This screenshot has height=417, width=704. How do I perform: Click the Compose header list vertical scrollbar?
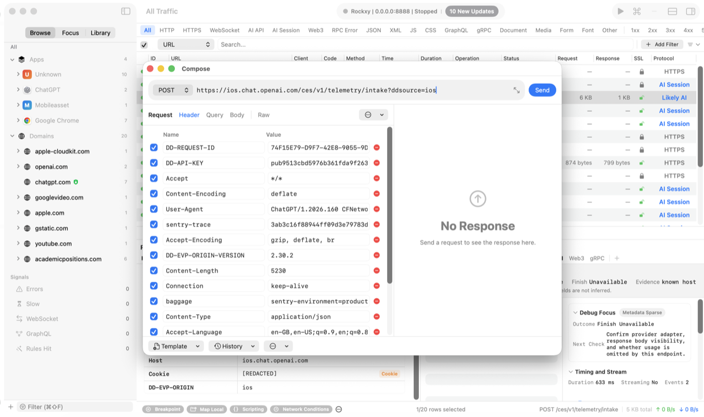(390, 205)
